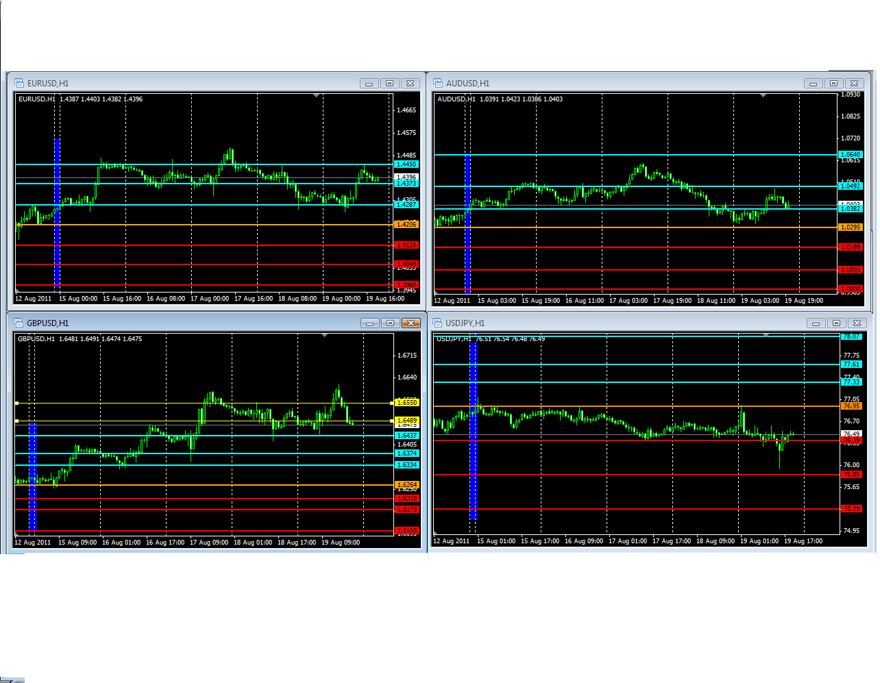The height and width of the screenshot is (683, 880).
Task: Minimize the EURUSD,H1 chart window
Action: [369, 84]
